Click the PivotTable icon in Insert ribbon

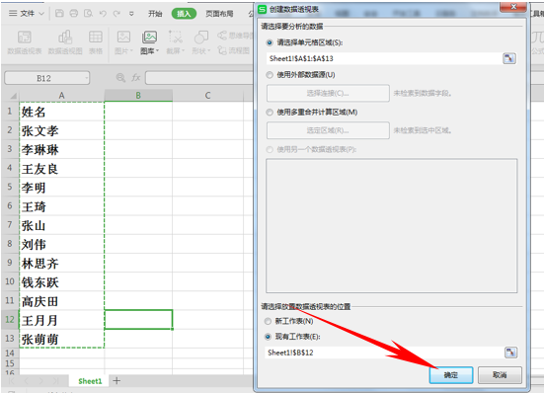point(25,38)
